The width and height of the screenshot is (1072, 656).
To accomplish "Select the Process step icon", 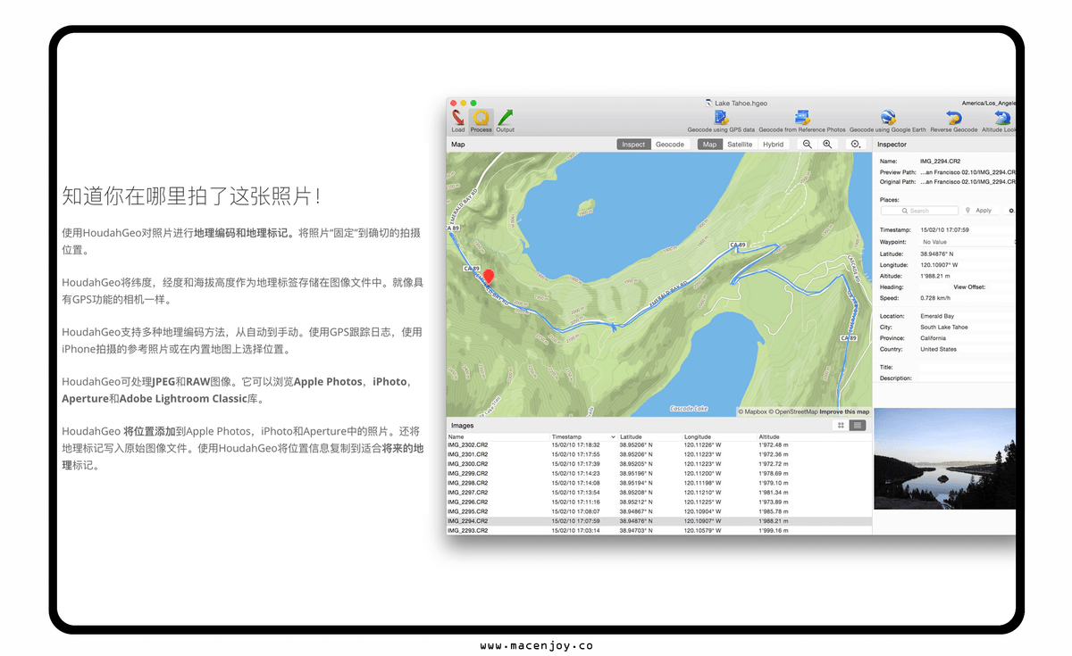I will click(481, 118).
